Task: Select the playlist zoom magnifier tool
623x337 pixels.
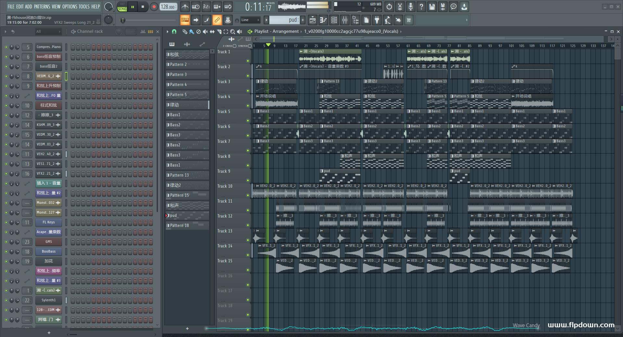Action: click(x=232, y=31)
